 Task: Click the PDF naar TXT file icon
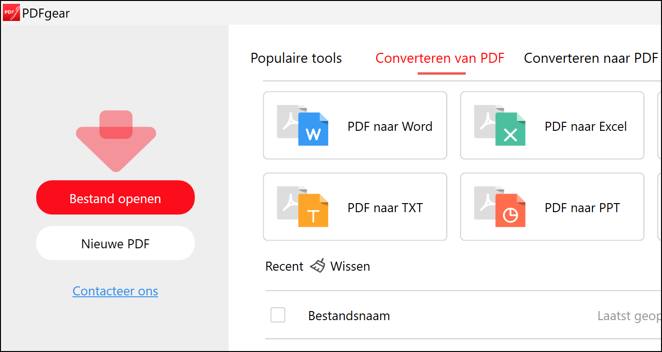[x=303, y=207]
